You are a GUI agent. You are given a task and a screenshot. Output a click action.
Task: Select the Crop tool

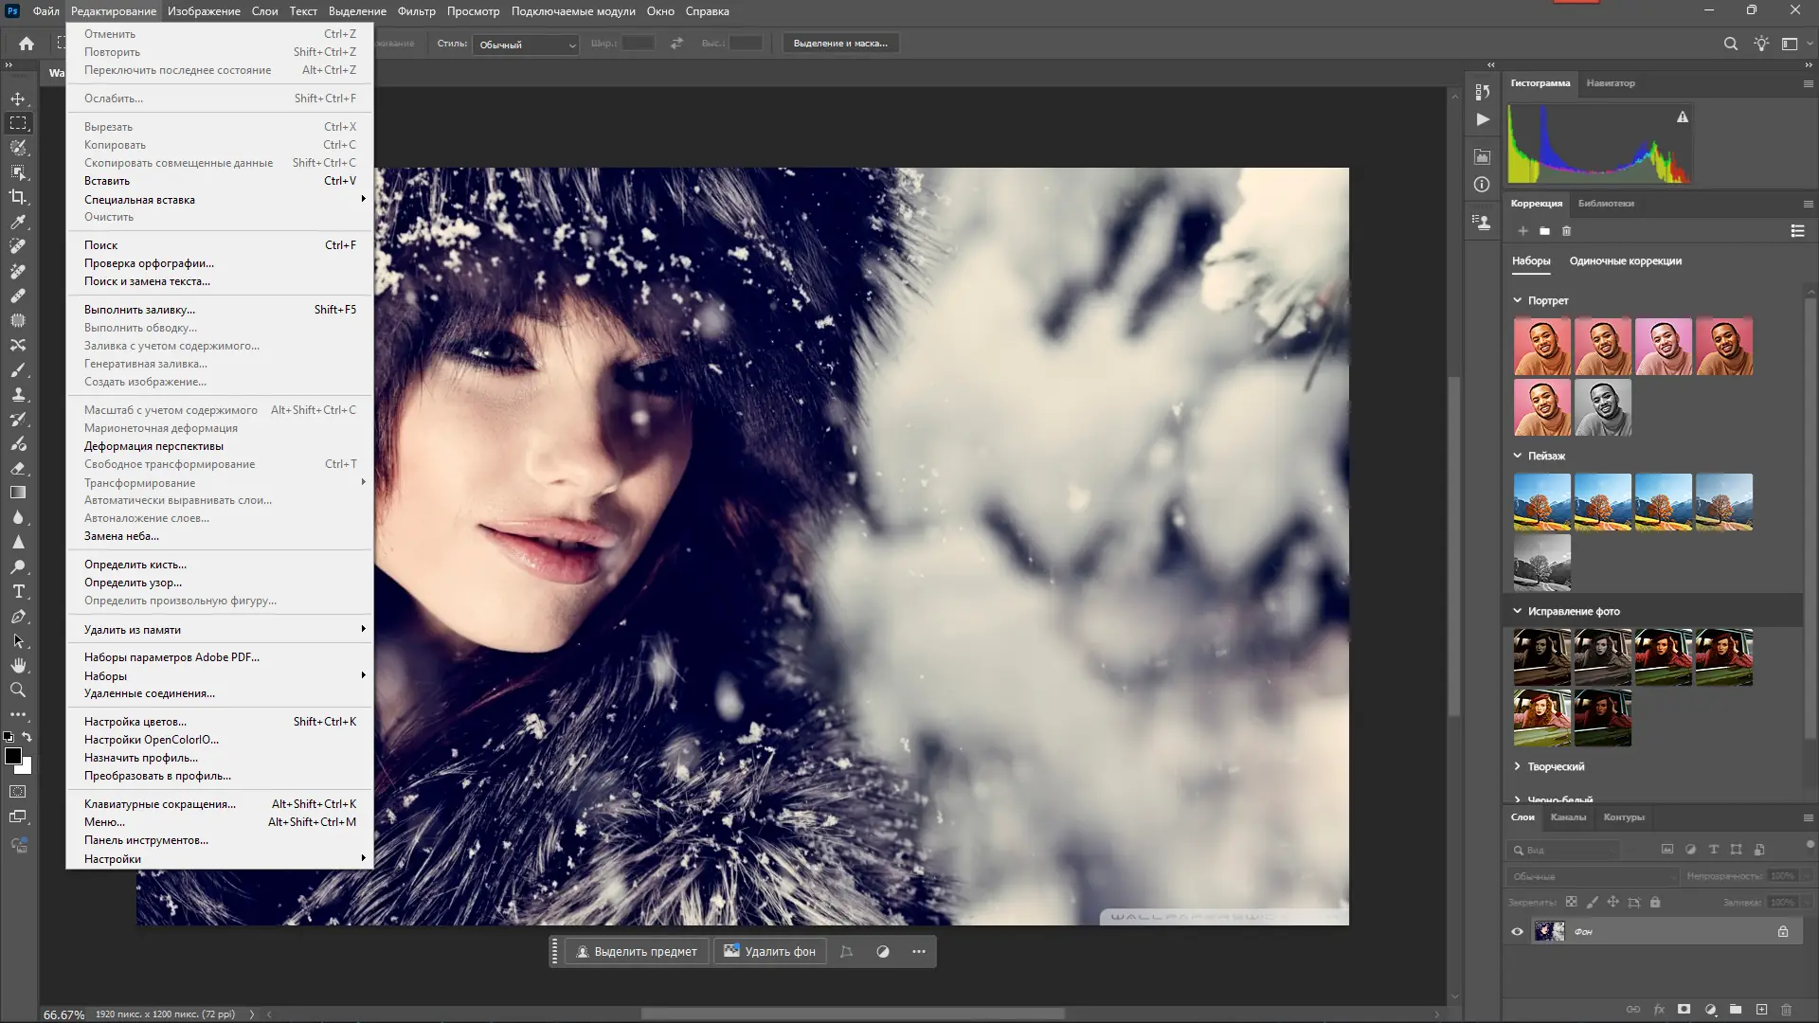coord(18,197)
